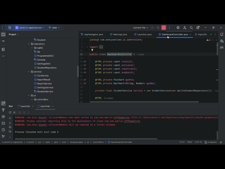Open Search Everywhere magnifier icon
The width and height of the screenshot is (225, 169).
coord(191,27)
